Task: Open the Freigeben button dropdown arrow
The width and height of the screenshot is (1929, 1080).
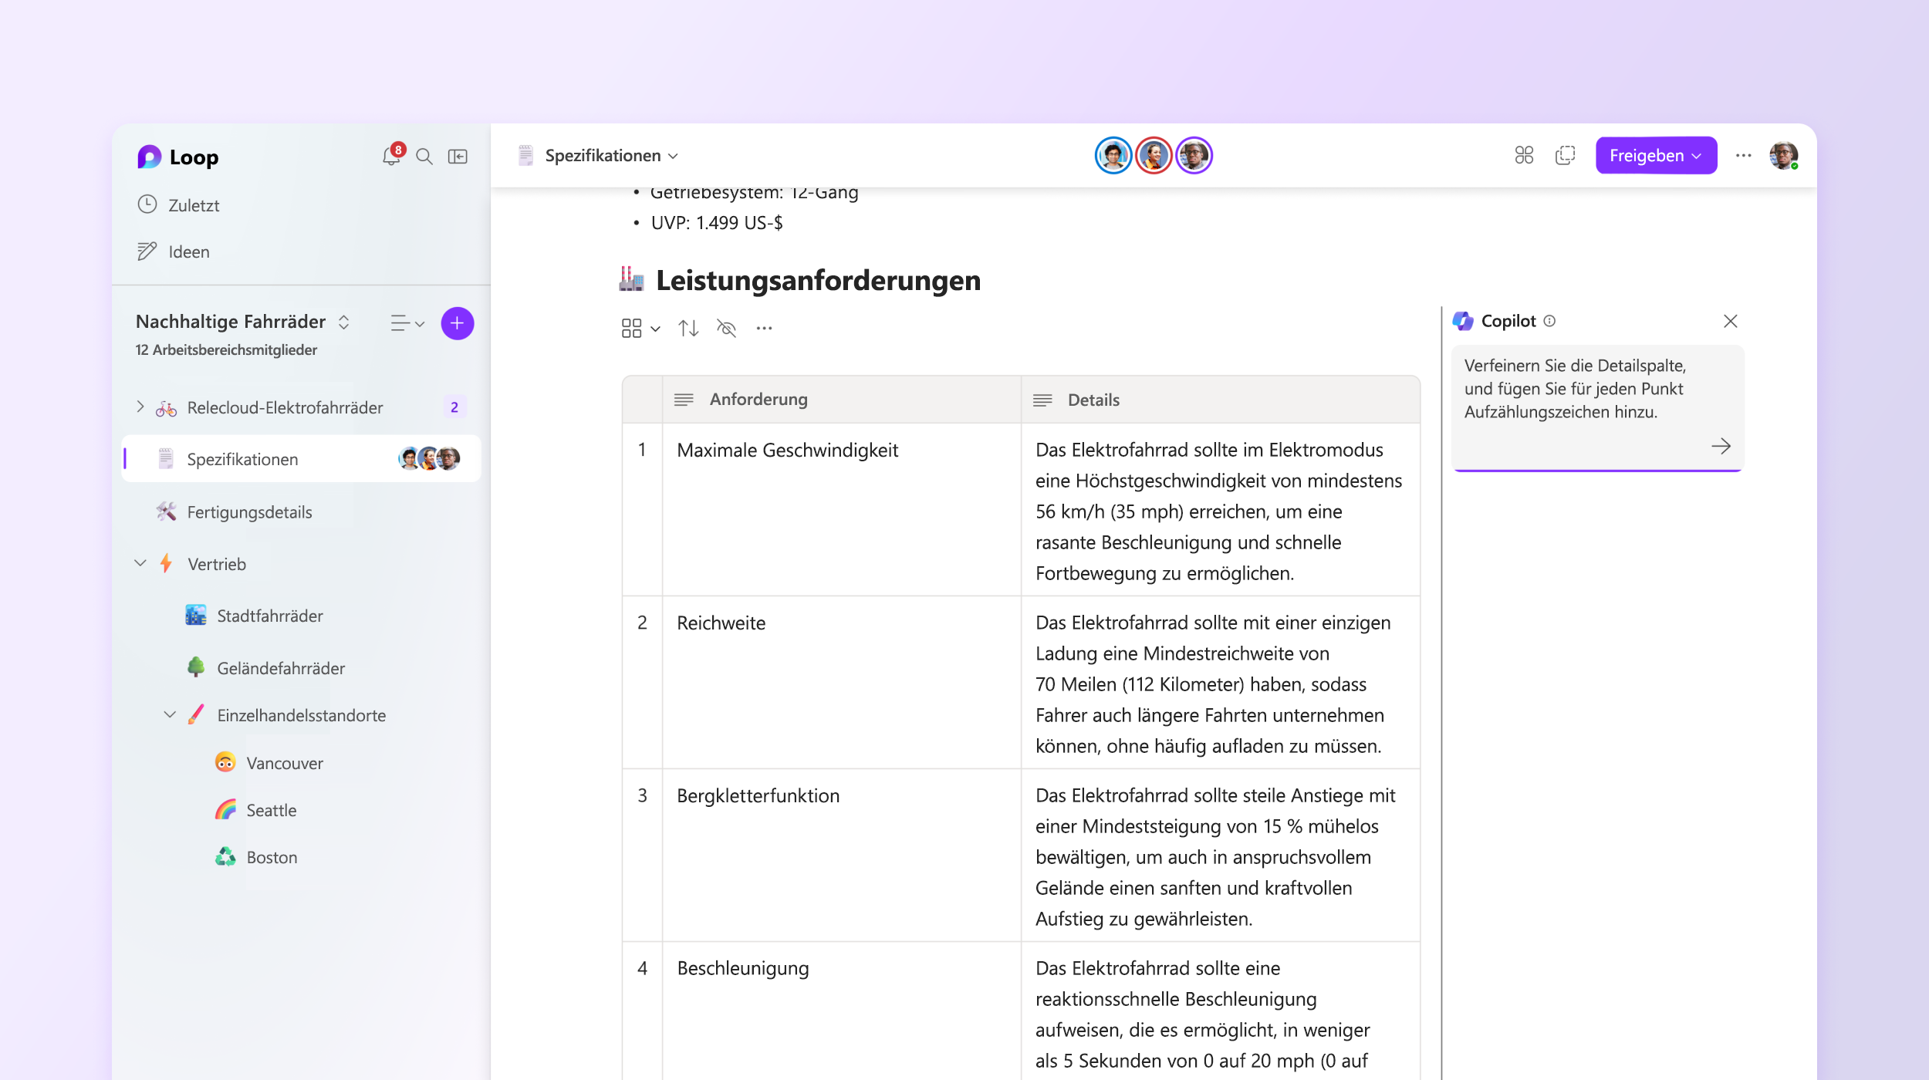Action: pos(1698,155)
